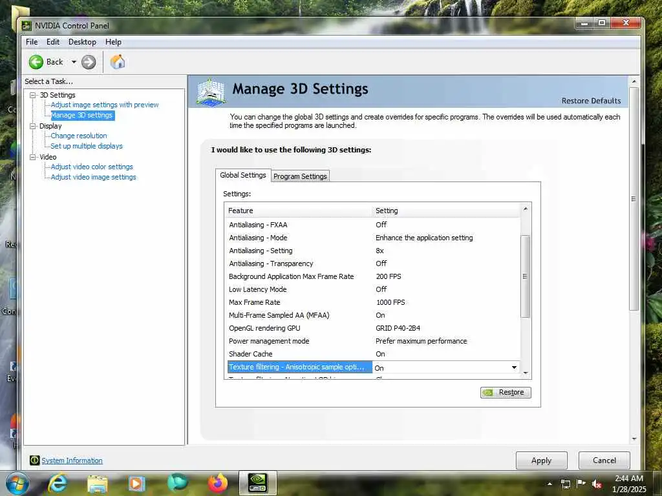662x496 pixels.
Task: Select the Global Settings tab
Action: (x=243, y=175)
